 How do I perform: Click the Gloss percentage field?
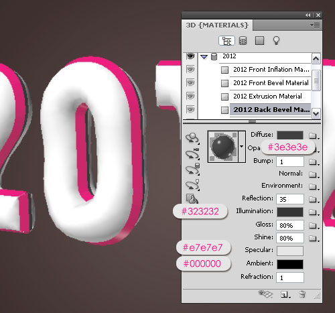(290, 225)
